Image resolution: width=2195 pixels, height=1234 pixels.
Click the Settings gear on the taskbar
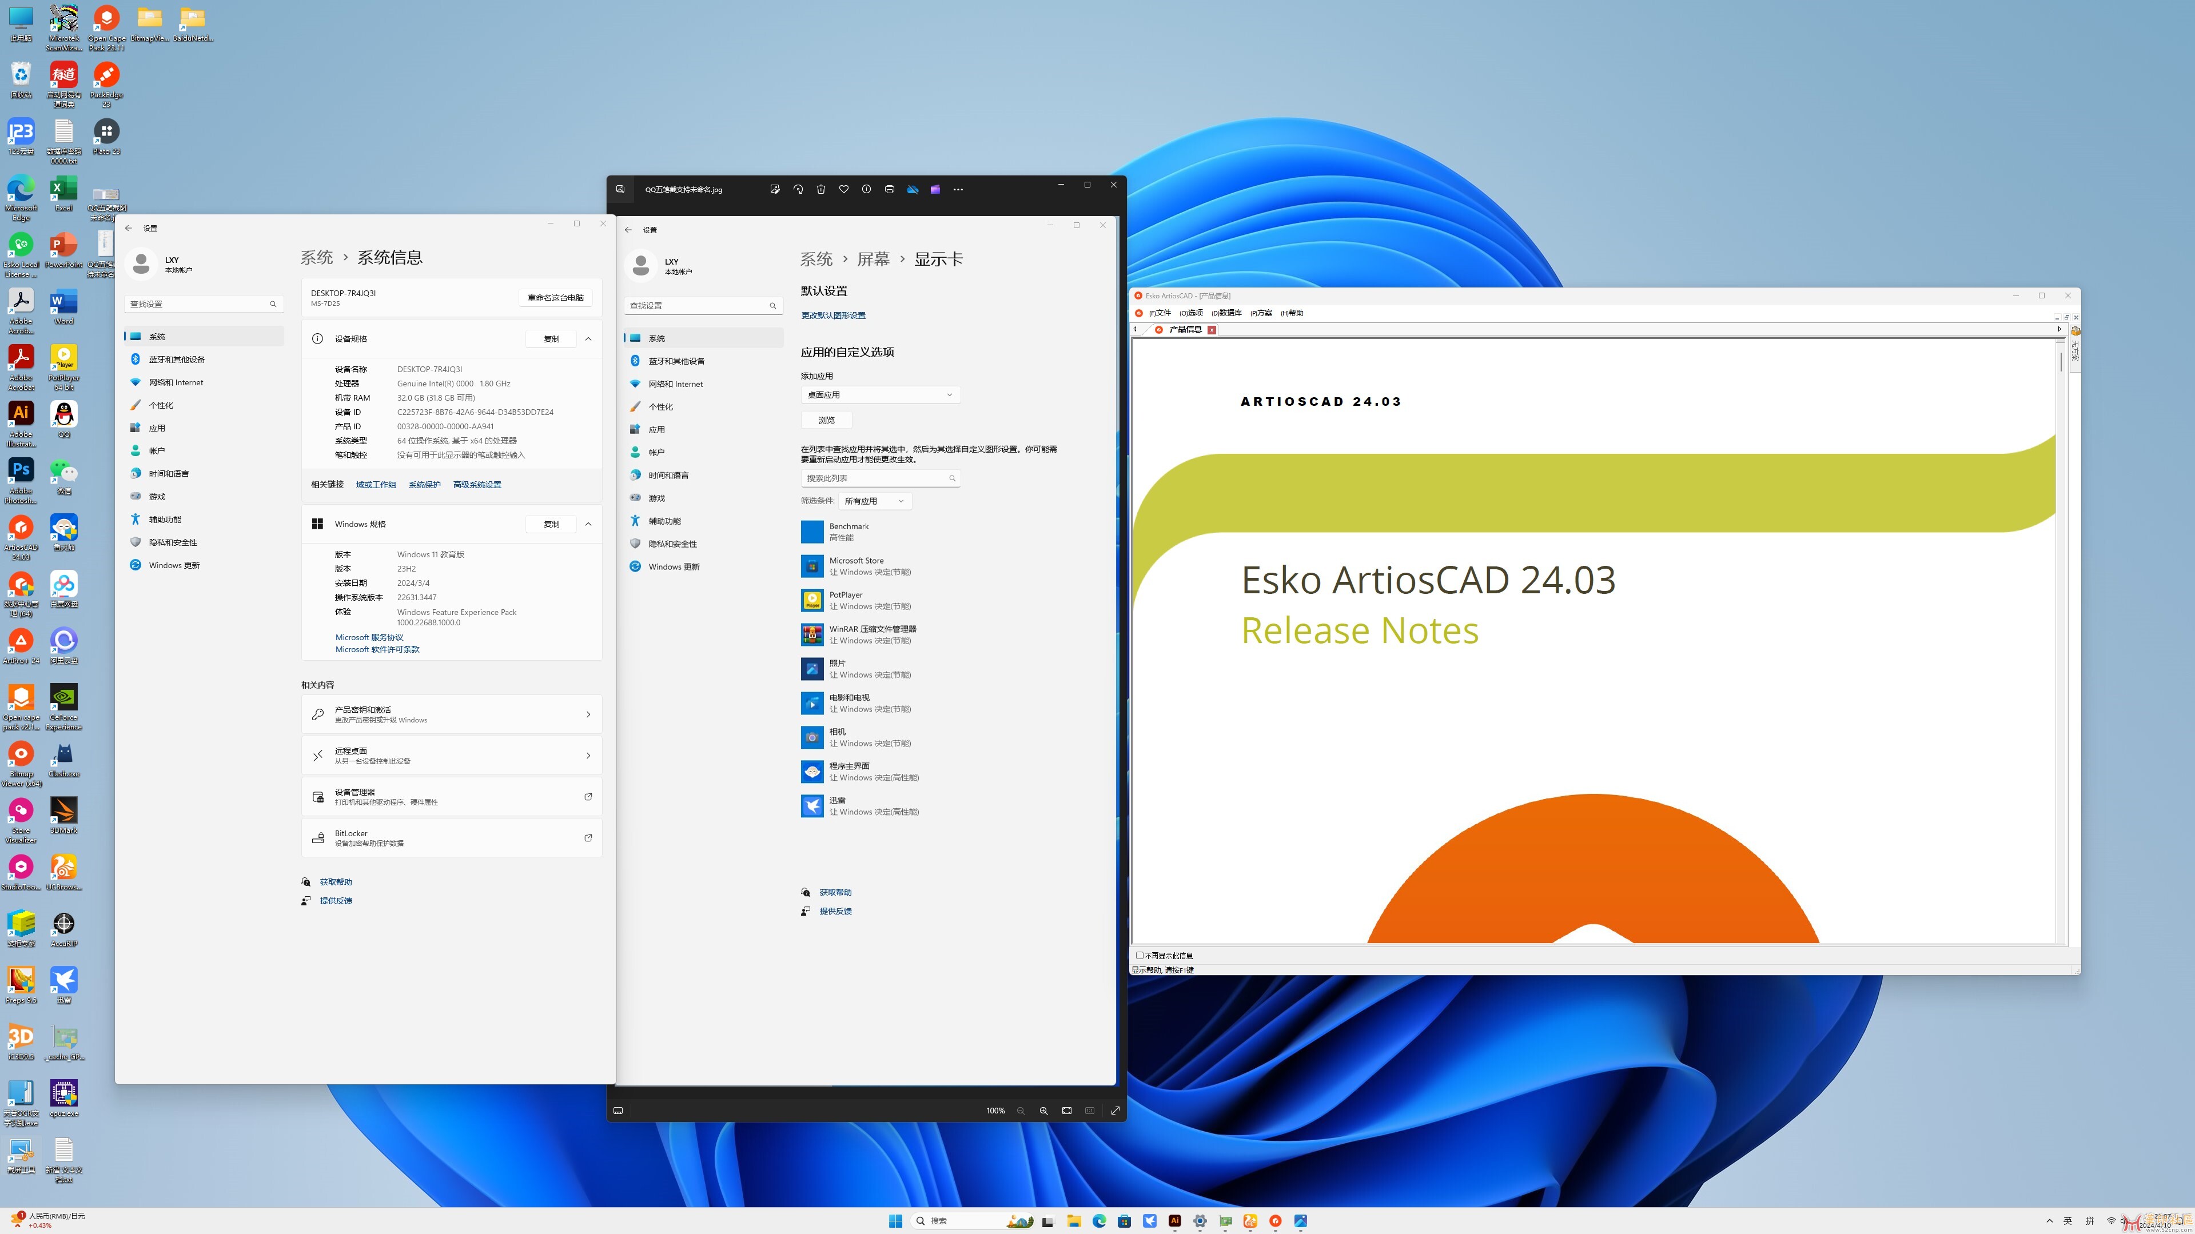coord(1200,1220)
